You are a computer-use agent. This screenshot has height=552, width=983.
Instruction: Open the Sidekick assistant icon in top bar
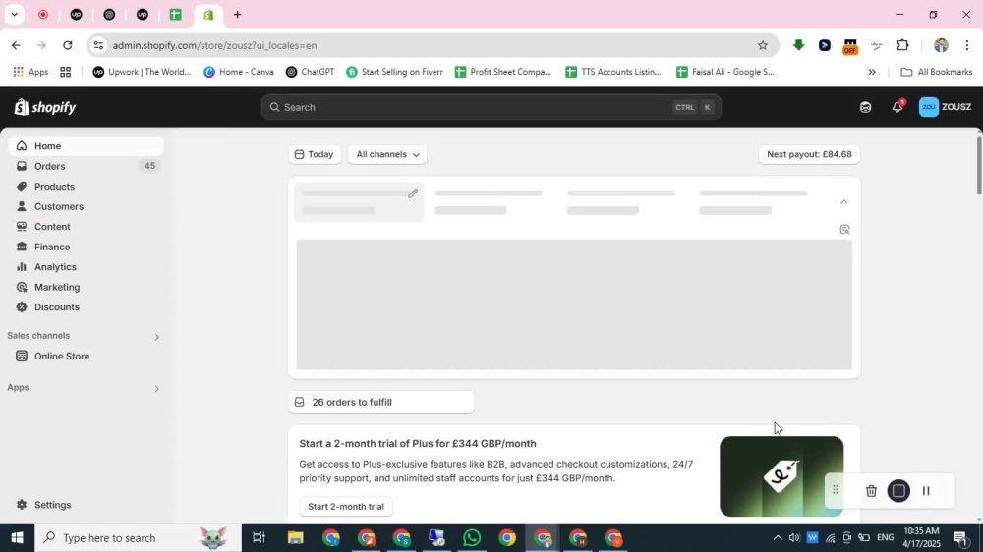(865, 107)
